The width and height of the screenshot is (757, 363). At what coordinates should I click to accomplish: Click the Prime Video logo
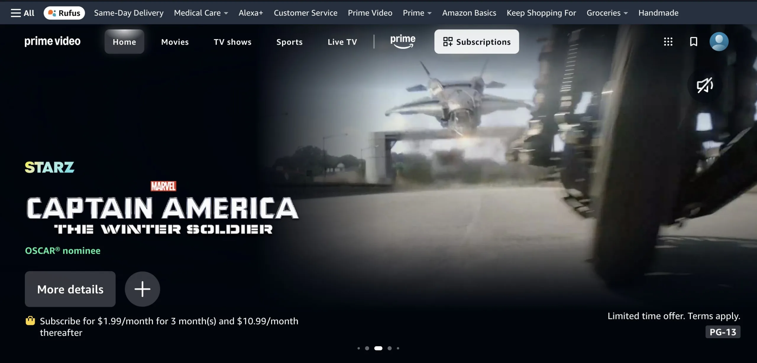pyautogui.click(x=52, y=41)
